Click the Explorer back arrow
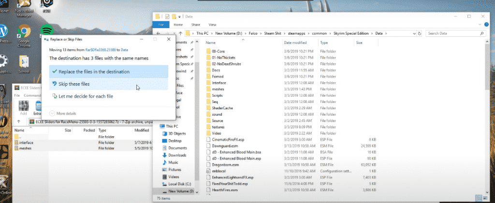Image resolution: width=495 pixels, height=203 pixels. (158, 33)
